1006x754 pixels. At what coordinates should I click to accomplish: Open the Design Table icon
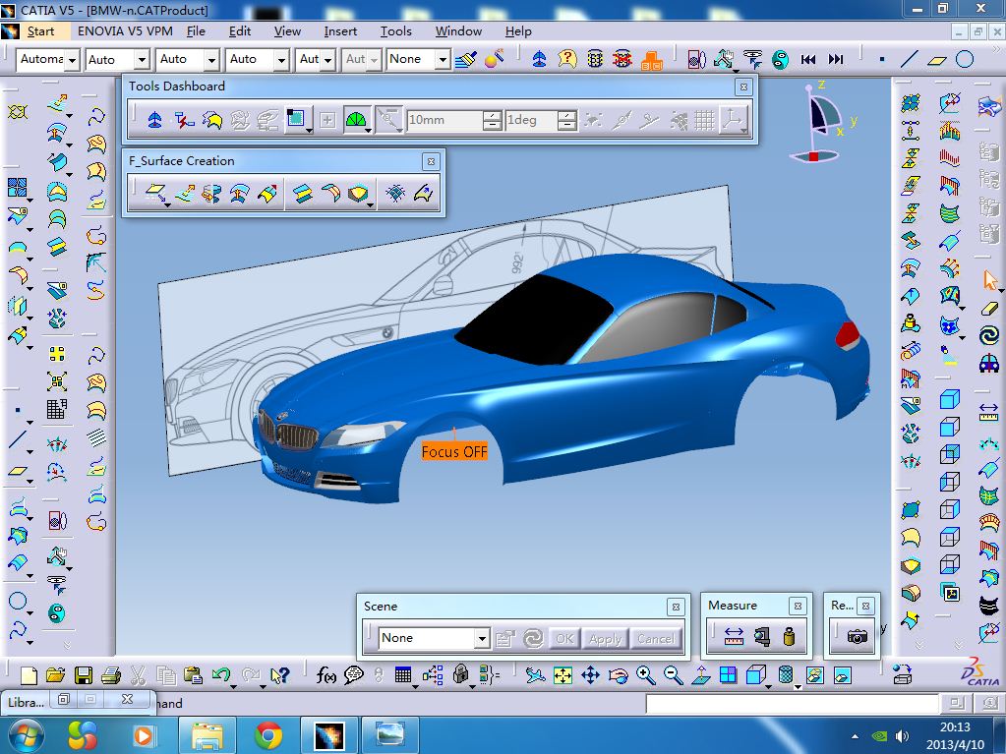pos(403,675)
